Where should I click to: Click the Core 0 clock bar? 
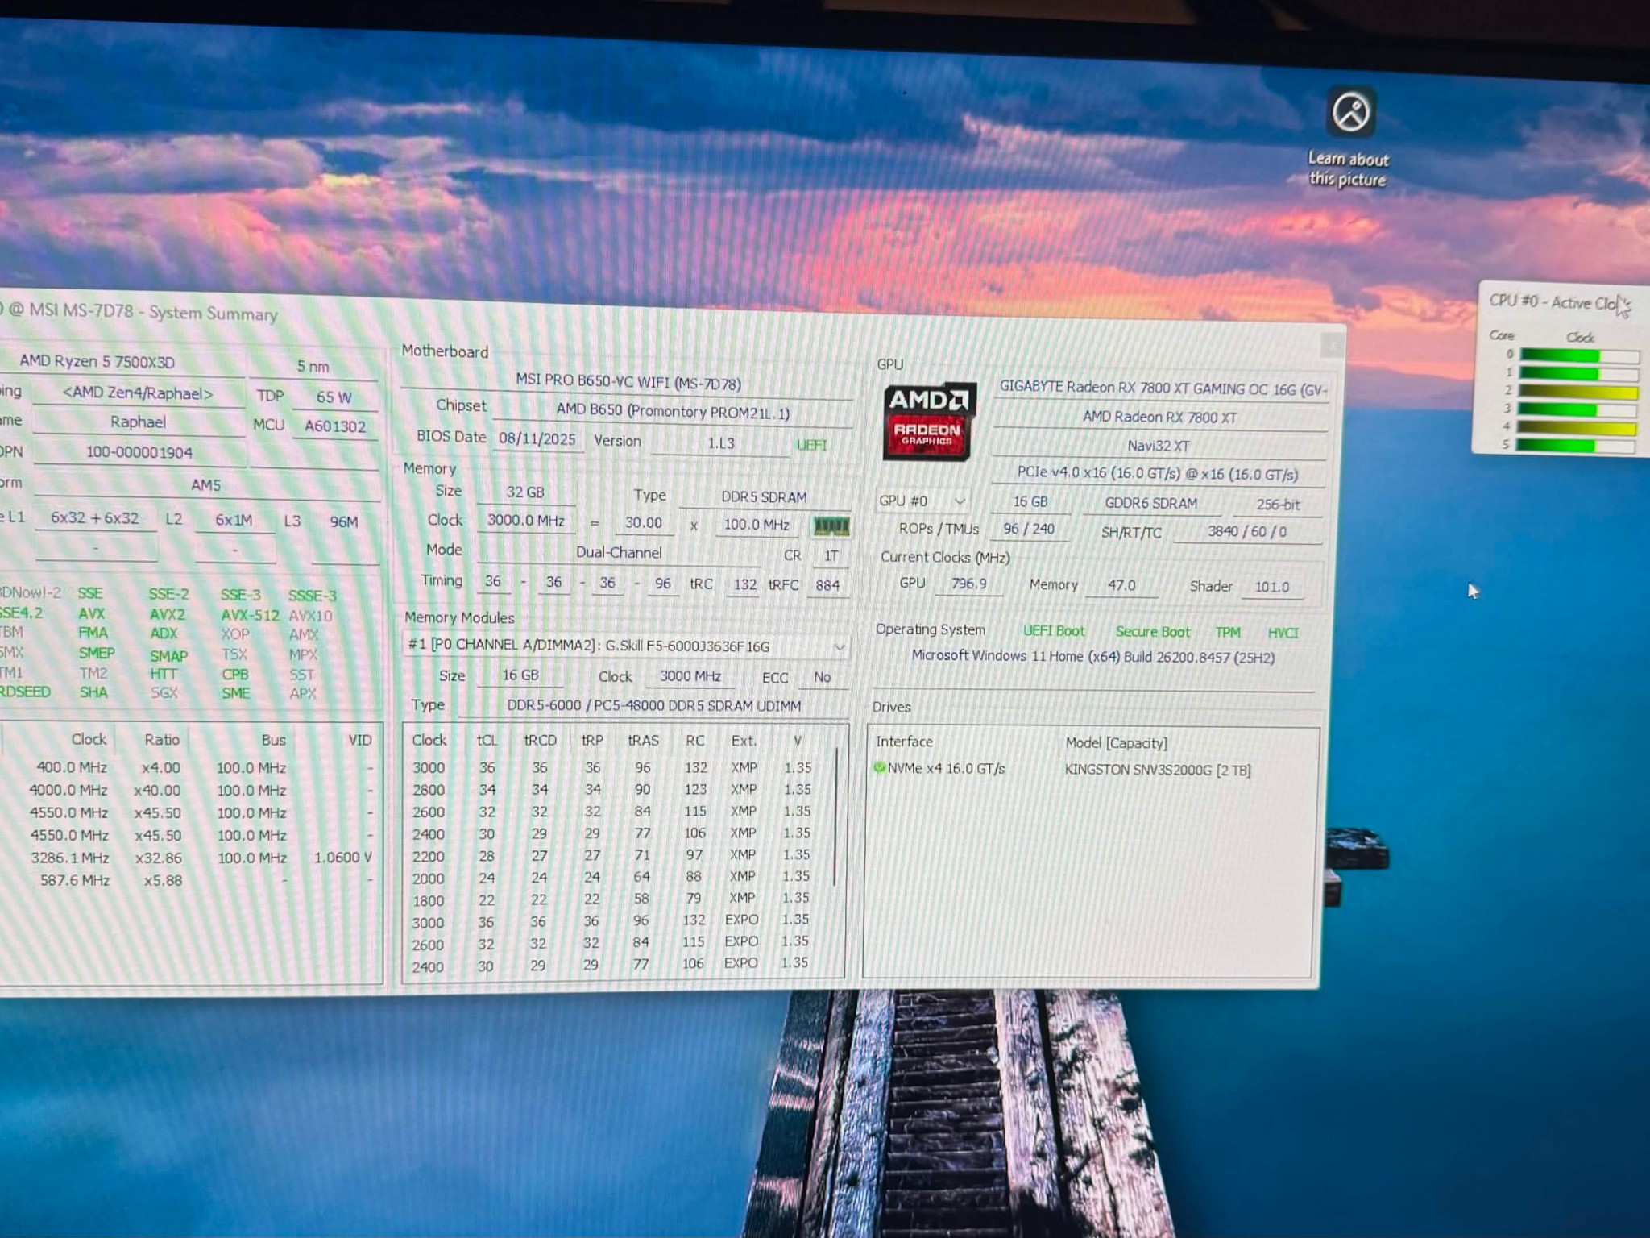coord(1578,355)
